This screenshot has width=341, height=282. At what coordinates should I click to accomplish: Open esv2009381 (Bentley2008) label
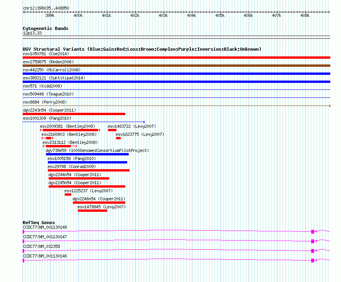(x=68, y=126)
